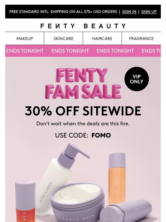Click the SIGN UP link
This screenshot has width=166, height=222.
pos(149,12)
